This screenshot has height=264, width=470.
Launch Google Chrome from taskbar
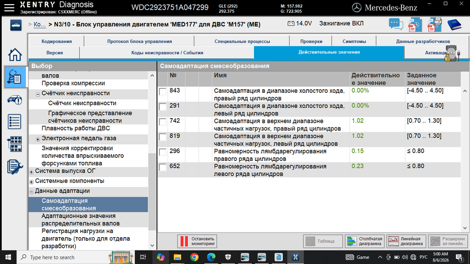click(x=194, y=257)
